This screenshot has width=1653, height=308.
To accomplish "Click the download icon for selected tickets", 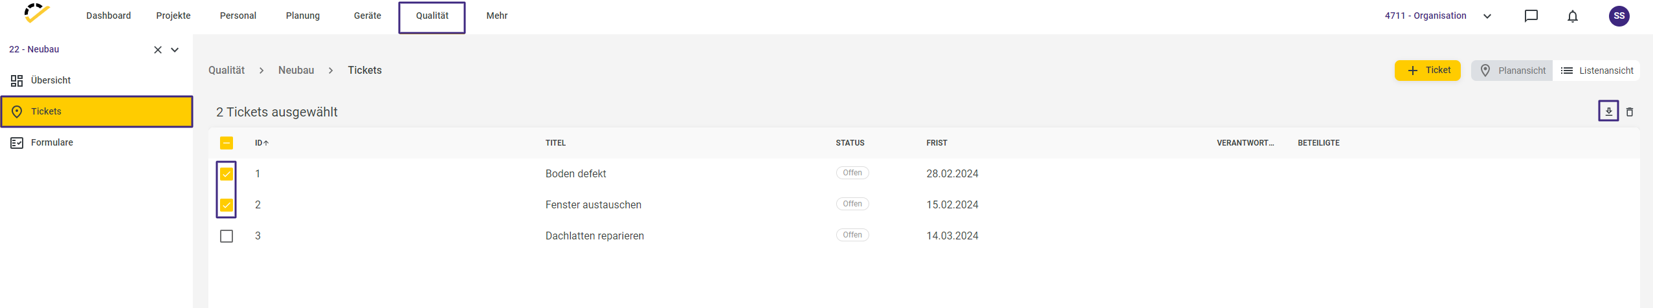I will [x=1608, y=111].
